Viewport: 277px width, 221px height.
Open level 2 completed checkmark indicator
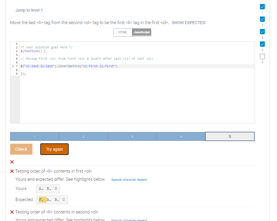(x=262, y=19)
